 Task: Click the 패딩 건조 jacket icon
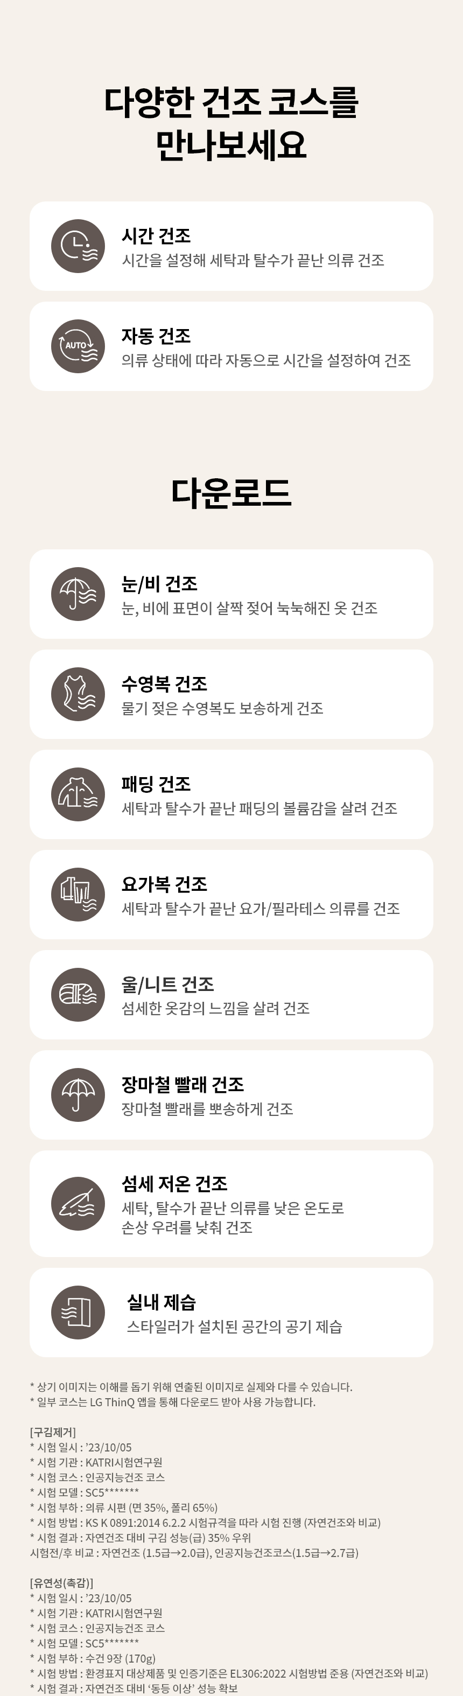tap(78, 794)
